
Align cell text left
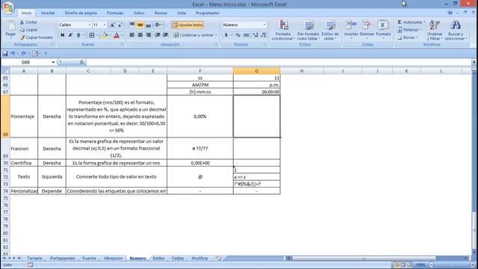(x=132, y=35)
